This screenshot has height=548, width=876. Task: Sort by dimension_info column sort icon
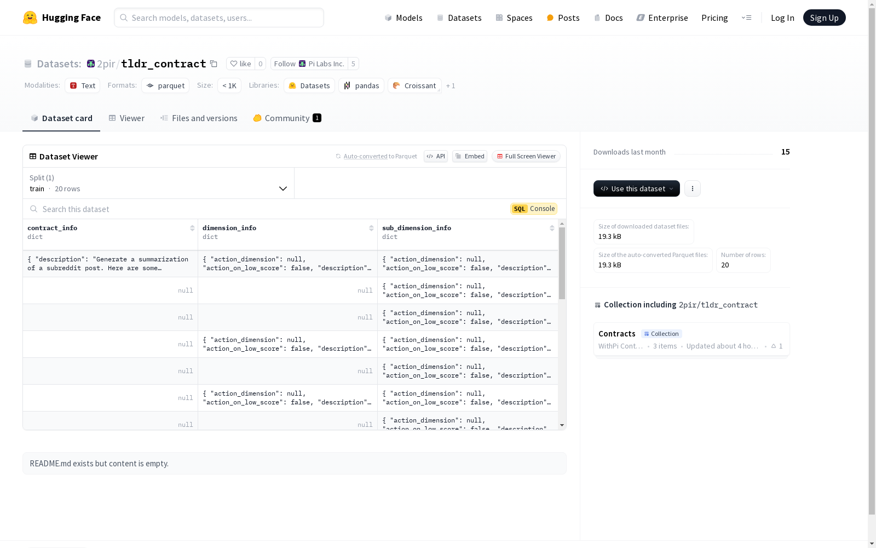[371, 228]
